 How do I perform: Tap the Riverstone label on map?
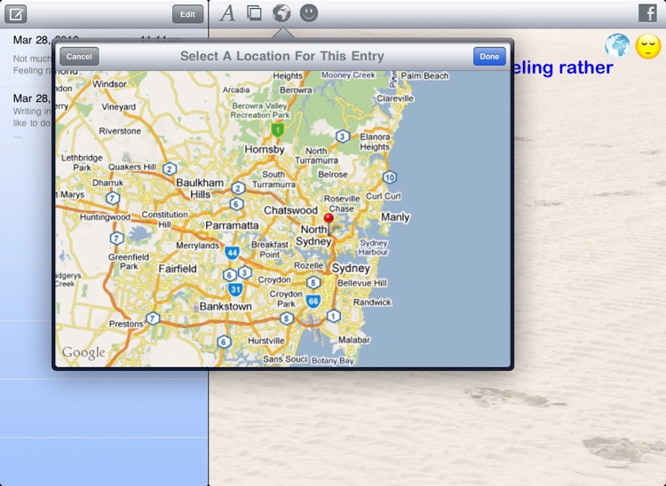point(120,131)
